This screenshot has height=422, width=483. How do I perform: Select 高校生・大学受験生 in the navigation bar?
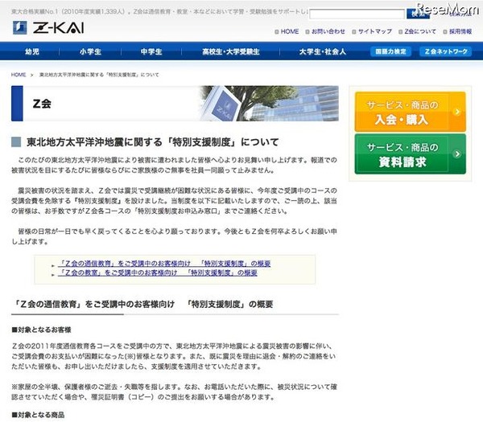[x=231, y=51]
